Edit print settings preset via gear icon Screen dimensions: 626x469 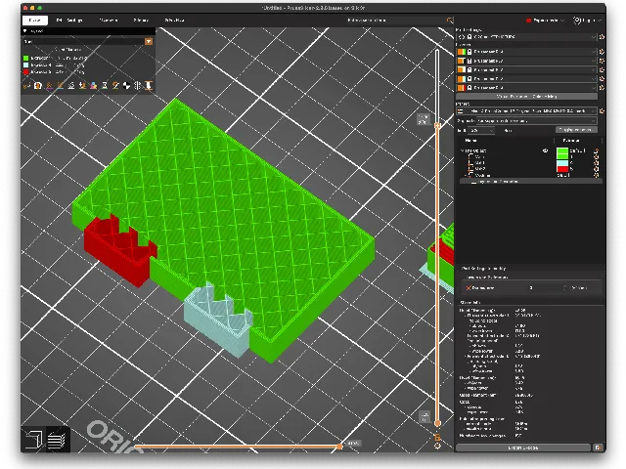click(602, 37)
